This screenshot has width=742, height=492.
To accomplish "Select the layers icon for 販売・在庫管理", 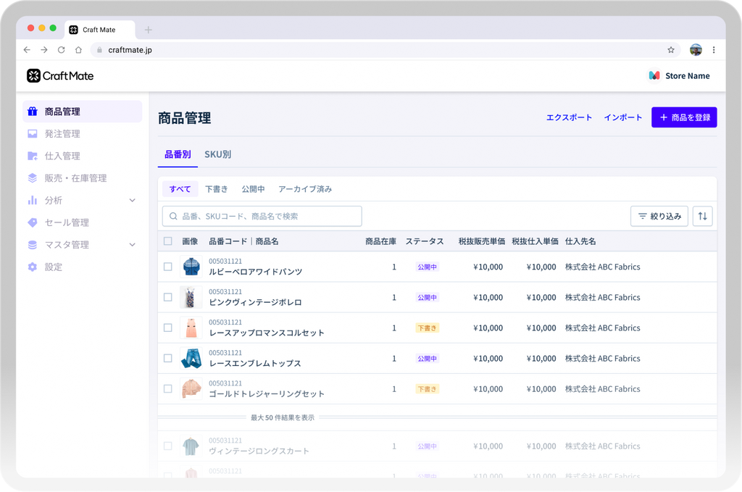I will (32, 178).
